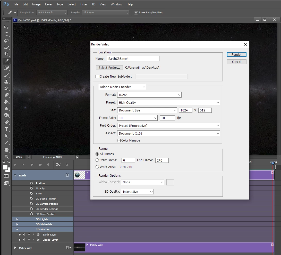
Task: Open the Filter menu
Action: (84, 4)
